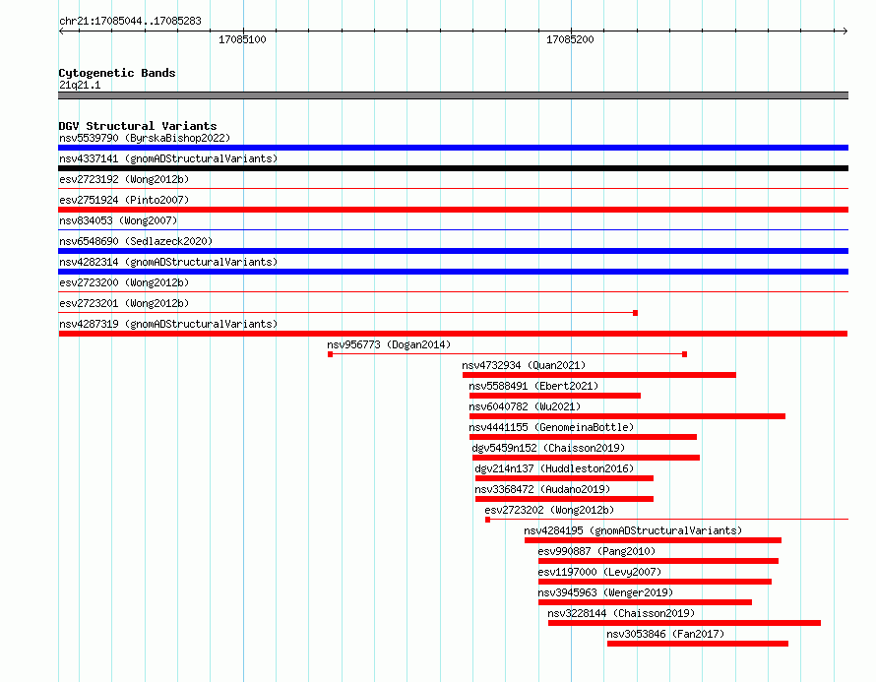Click ruler position 17085100
This screenshot has height=682, width=876.
tap(242, 39)
